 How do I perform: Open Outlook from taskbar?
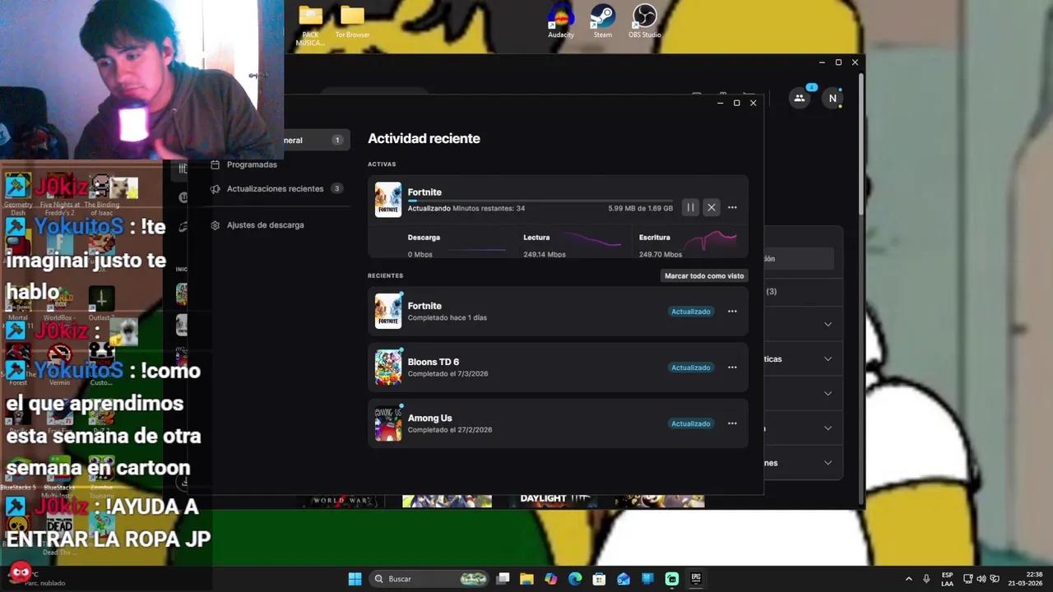tap(624, 579)
